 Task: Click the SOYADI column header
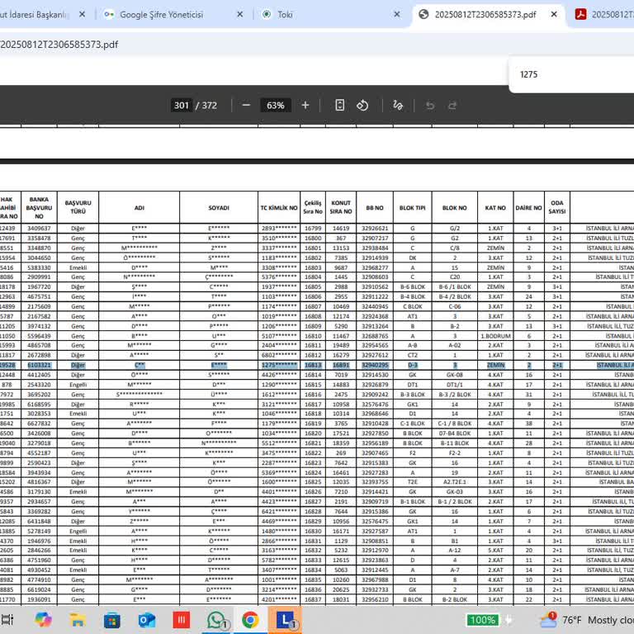tap(219, 208)
